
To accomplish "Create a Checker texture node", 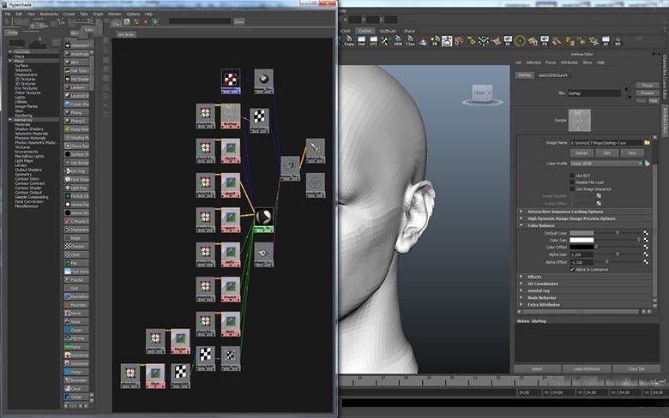I will pos(76,247).
